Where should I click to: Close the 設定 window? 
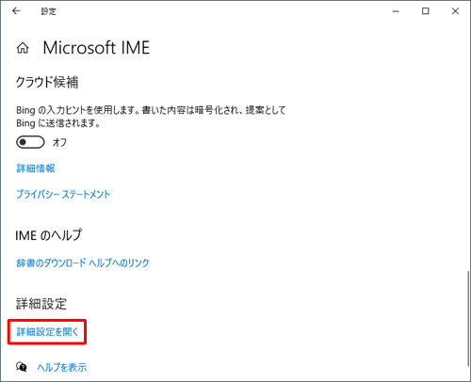455,11
